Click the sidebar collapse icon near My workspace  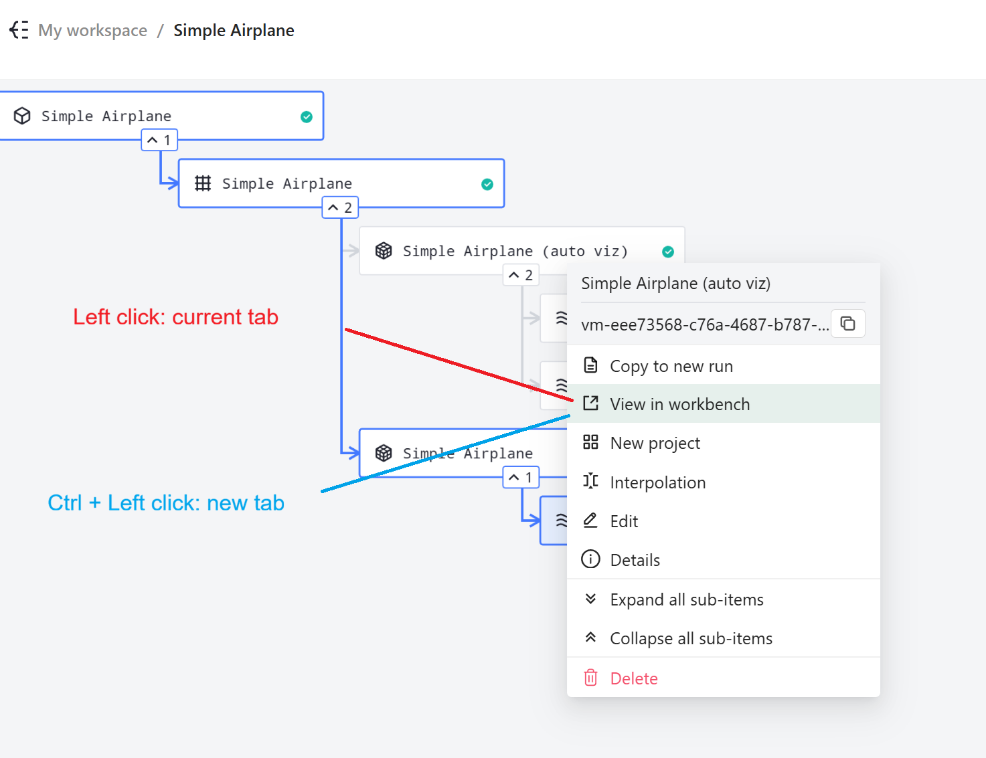(19, 30)
